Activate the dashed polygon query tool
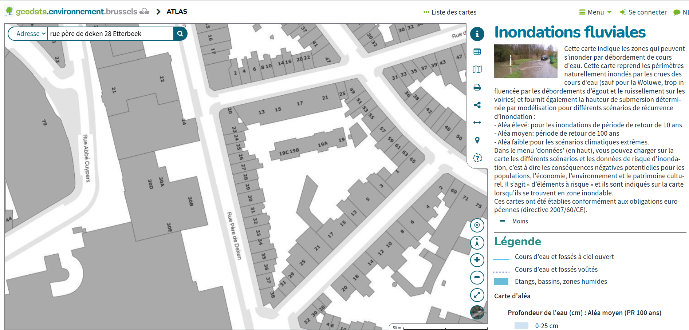 (x=477, y=158)
